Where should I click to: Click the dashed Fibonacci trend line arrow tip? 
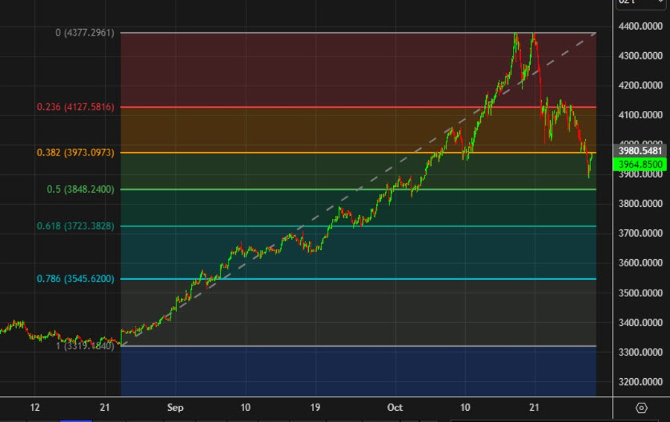pyautogui.click(x=596, y=33)
